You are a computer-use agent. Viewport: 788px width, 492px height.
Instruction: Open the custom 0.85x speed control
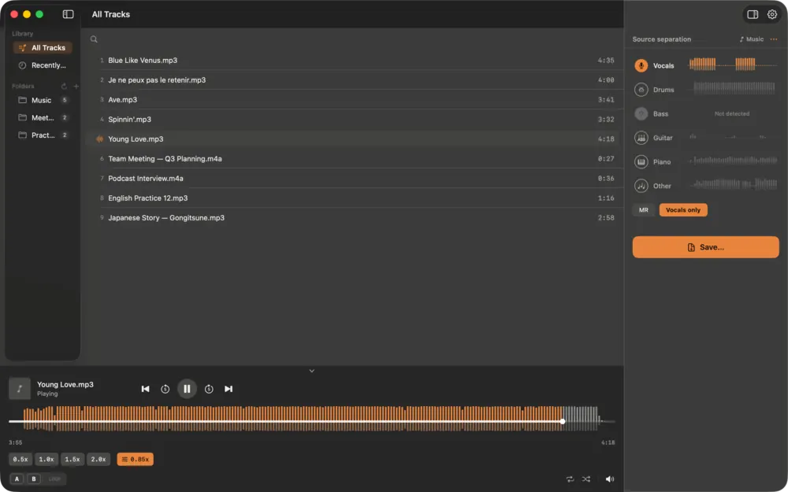[136, 460]
